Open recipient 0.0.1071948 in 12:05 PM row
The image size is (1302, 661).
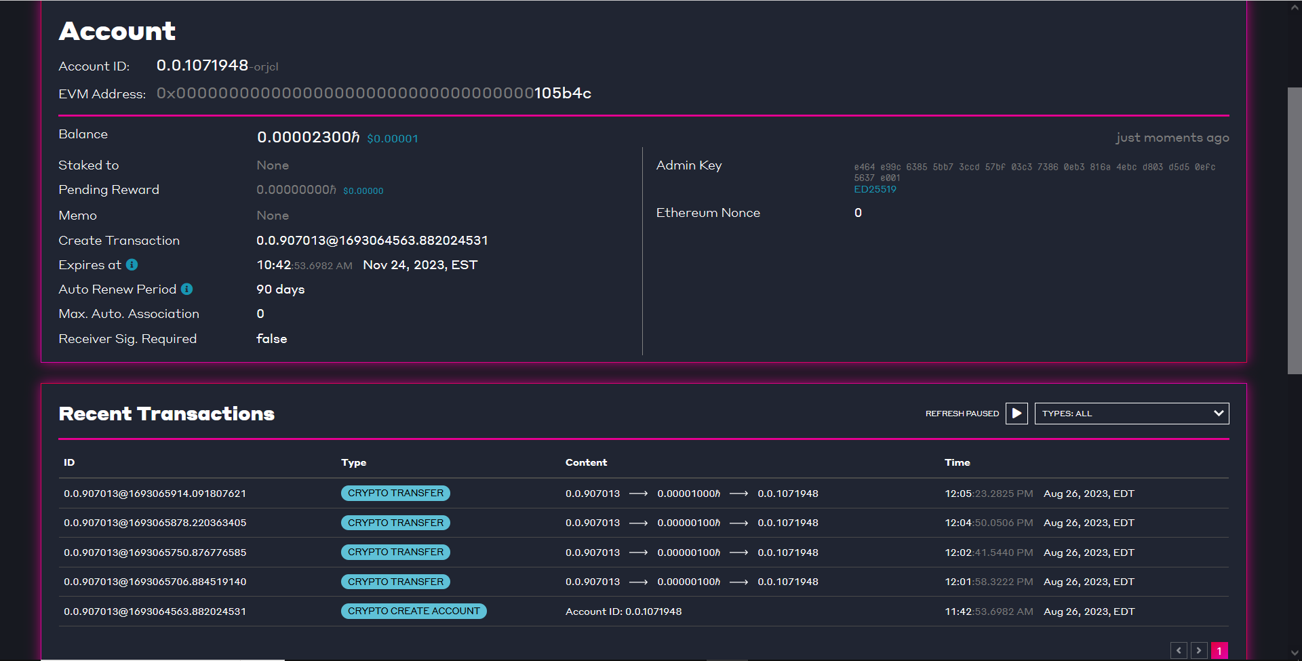coord(788,494)
